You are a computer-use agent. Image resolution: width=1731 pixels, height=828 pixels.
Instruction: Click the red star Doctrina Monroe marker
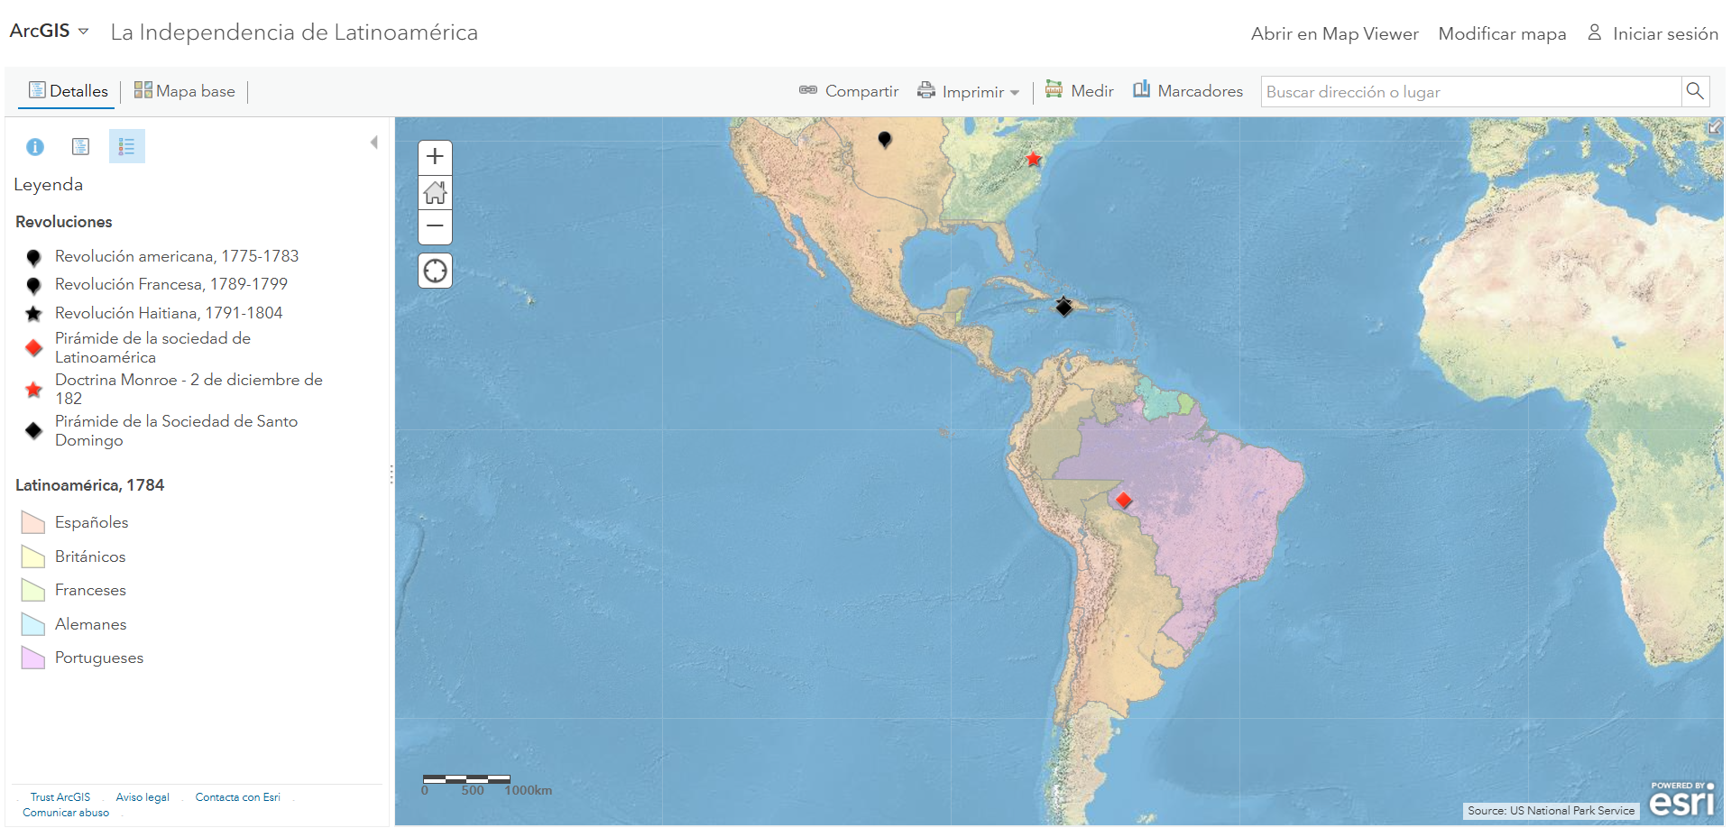coord(1033,160)
